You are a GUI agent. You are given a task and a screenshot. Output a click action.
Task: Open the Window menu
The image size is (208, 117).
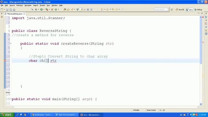[x=55, y=6]
